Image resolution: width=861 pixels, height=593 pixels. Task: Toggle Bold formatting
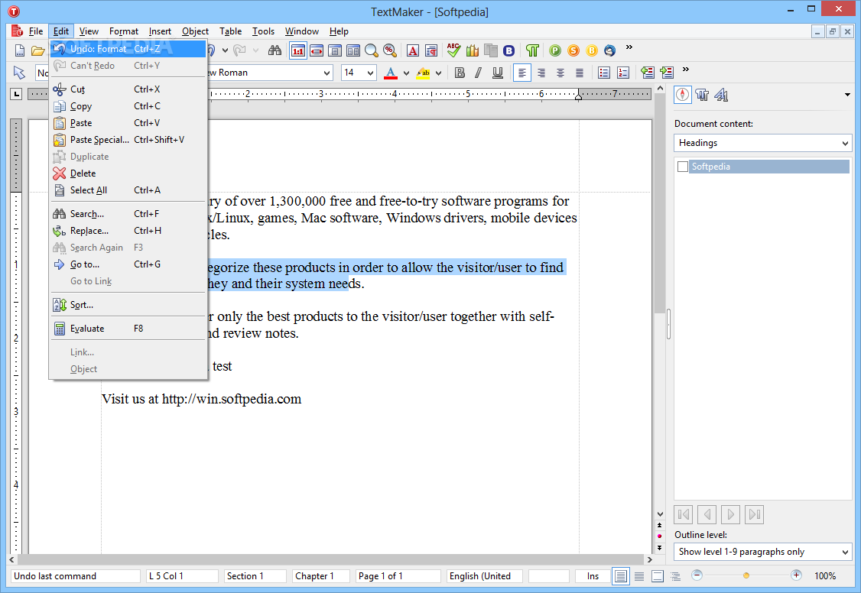coord(460,73)
